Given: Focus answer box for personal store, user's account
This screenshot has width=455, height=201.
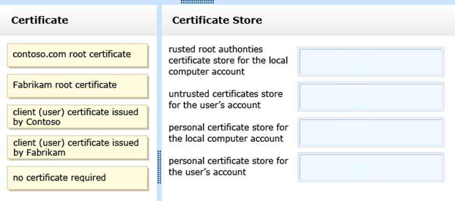Looking at the screenshot, I should pos(371,167).
